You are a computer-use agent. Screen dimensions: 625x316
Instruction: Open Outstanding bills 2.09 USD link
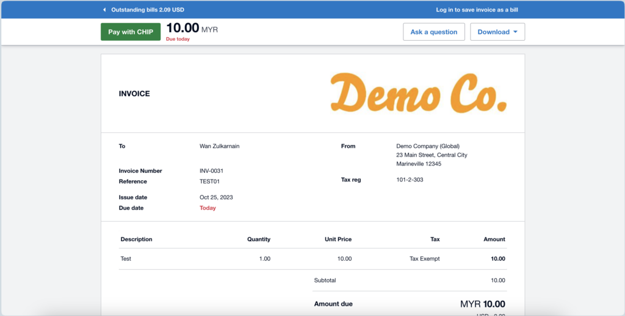[148, 10]
